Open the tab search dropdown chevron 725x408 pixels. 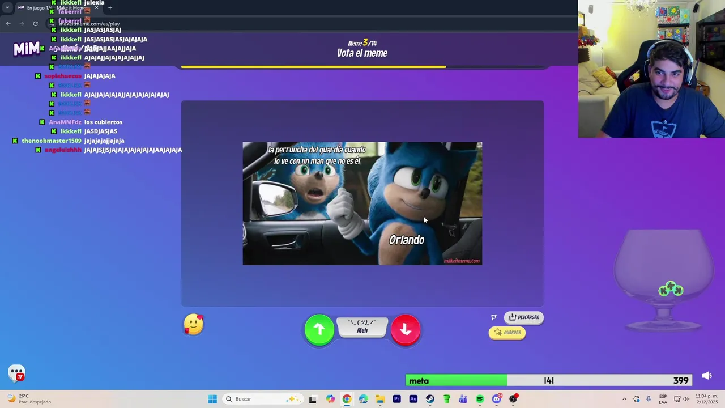pyautogui.click(x=7, y=8)
